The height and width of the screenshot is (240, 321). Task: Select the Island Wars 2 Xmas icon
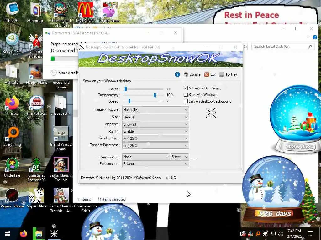tap(61, 139)
